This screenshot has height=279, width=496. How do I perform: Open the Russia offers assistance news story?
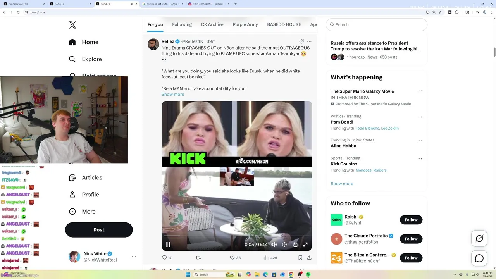(376, 50)
